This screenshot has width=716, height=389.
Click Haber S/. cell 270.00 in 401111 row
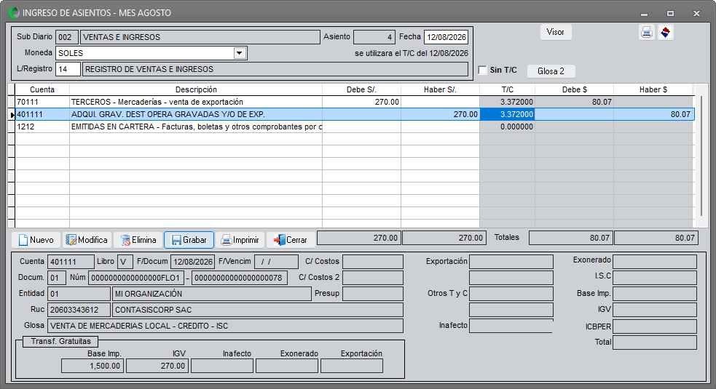[440, 114]
